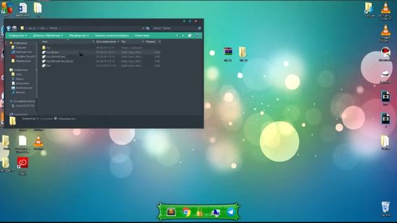
Task: Open the Дата изменения column filter arrow
Action: pyautogui.click(x=118, y=42)
